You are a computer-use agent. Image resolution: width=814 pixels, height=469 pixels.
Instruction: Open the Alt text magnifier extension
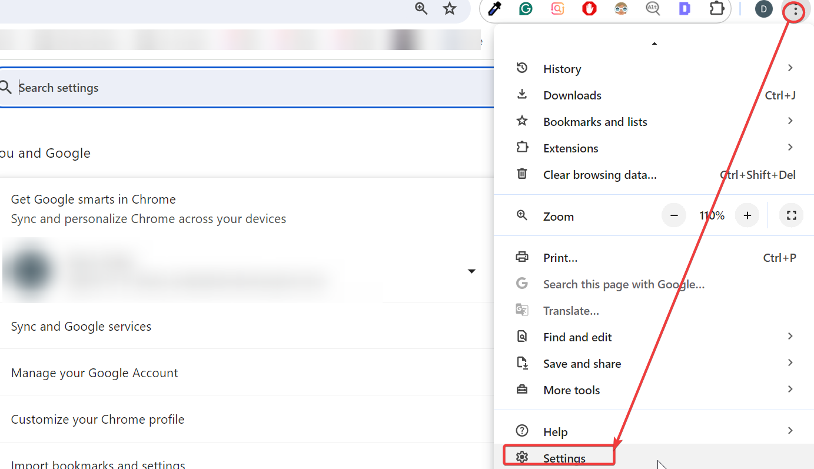coord(653,9)
